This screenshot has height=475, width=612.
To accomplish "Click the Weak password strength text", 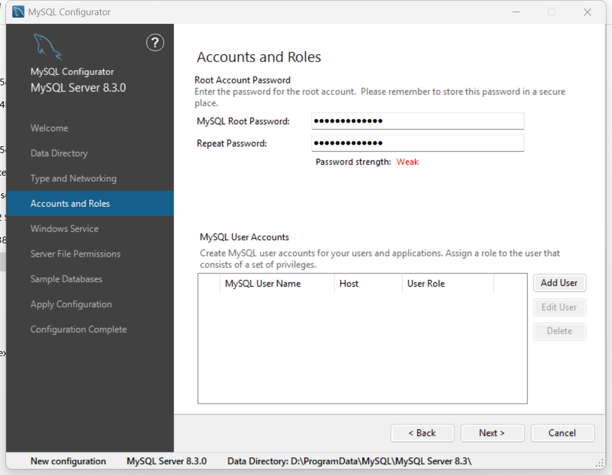I will (x=408, y=162).
